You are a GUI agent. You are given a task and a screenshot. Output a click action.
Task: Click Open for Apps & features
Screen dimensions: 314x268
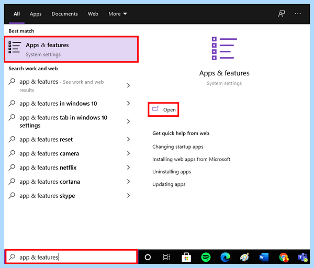(163, 109)
